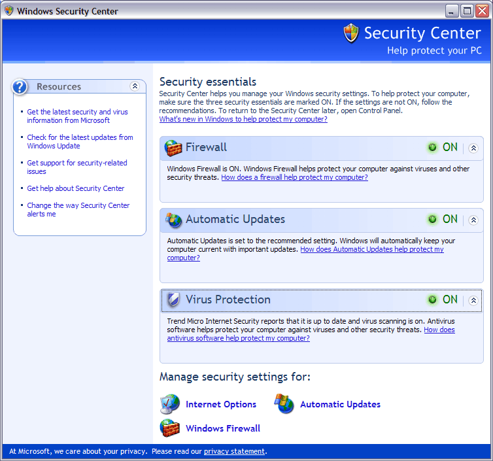
Task: Open Windows Firewall text link
Action: pos(222,428)
